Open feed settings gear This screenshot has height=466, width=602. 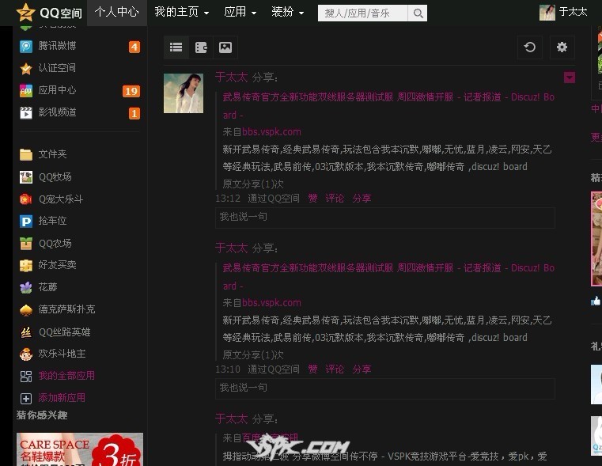562,47
